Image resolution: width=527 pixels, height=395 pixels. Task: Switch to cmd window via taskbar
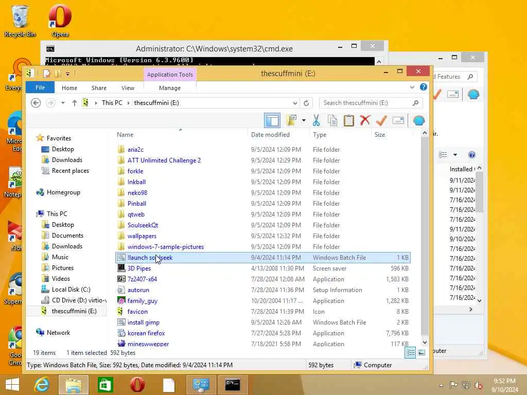[233, 385]
